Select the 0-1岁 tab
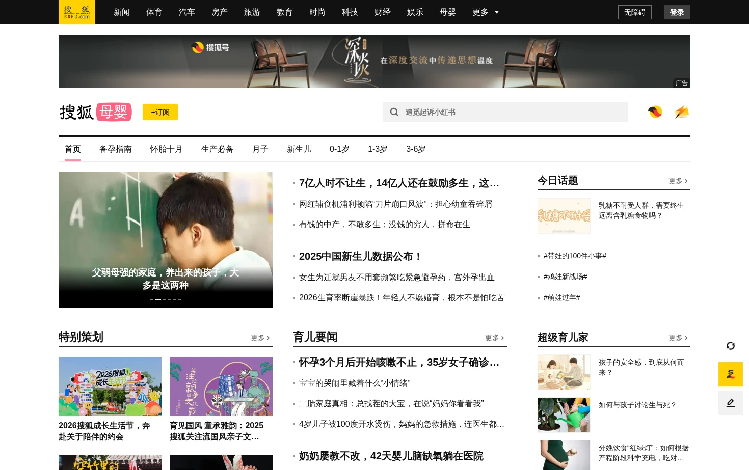Screen dimensions: 749x470 339,149
